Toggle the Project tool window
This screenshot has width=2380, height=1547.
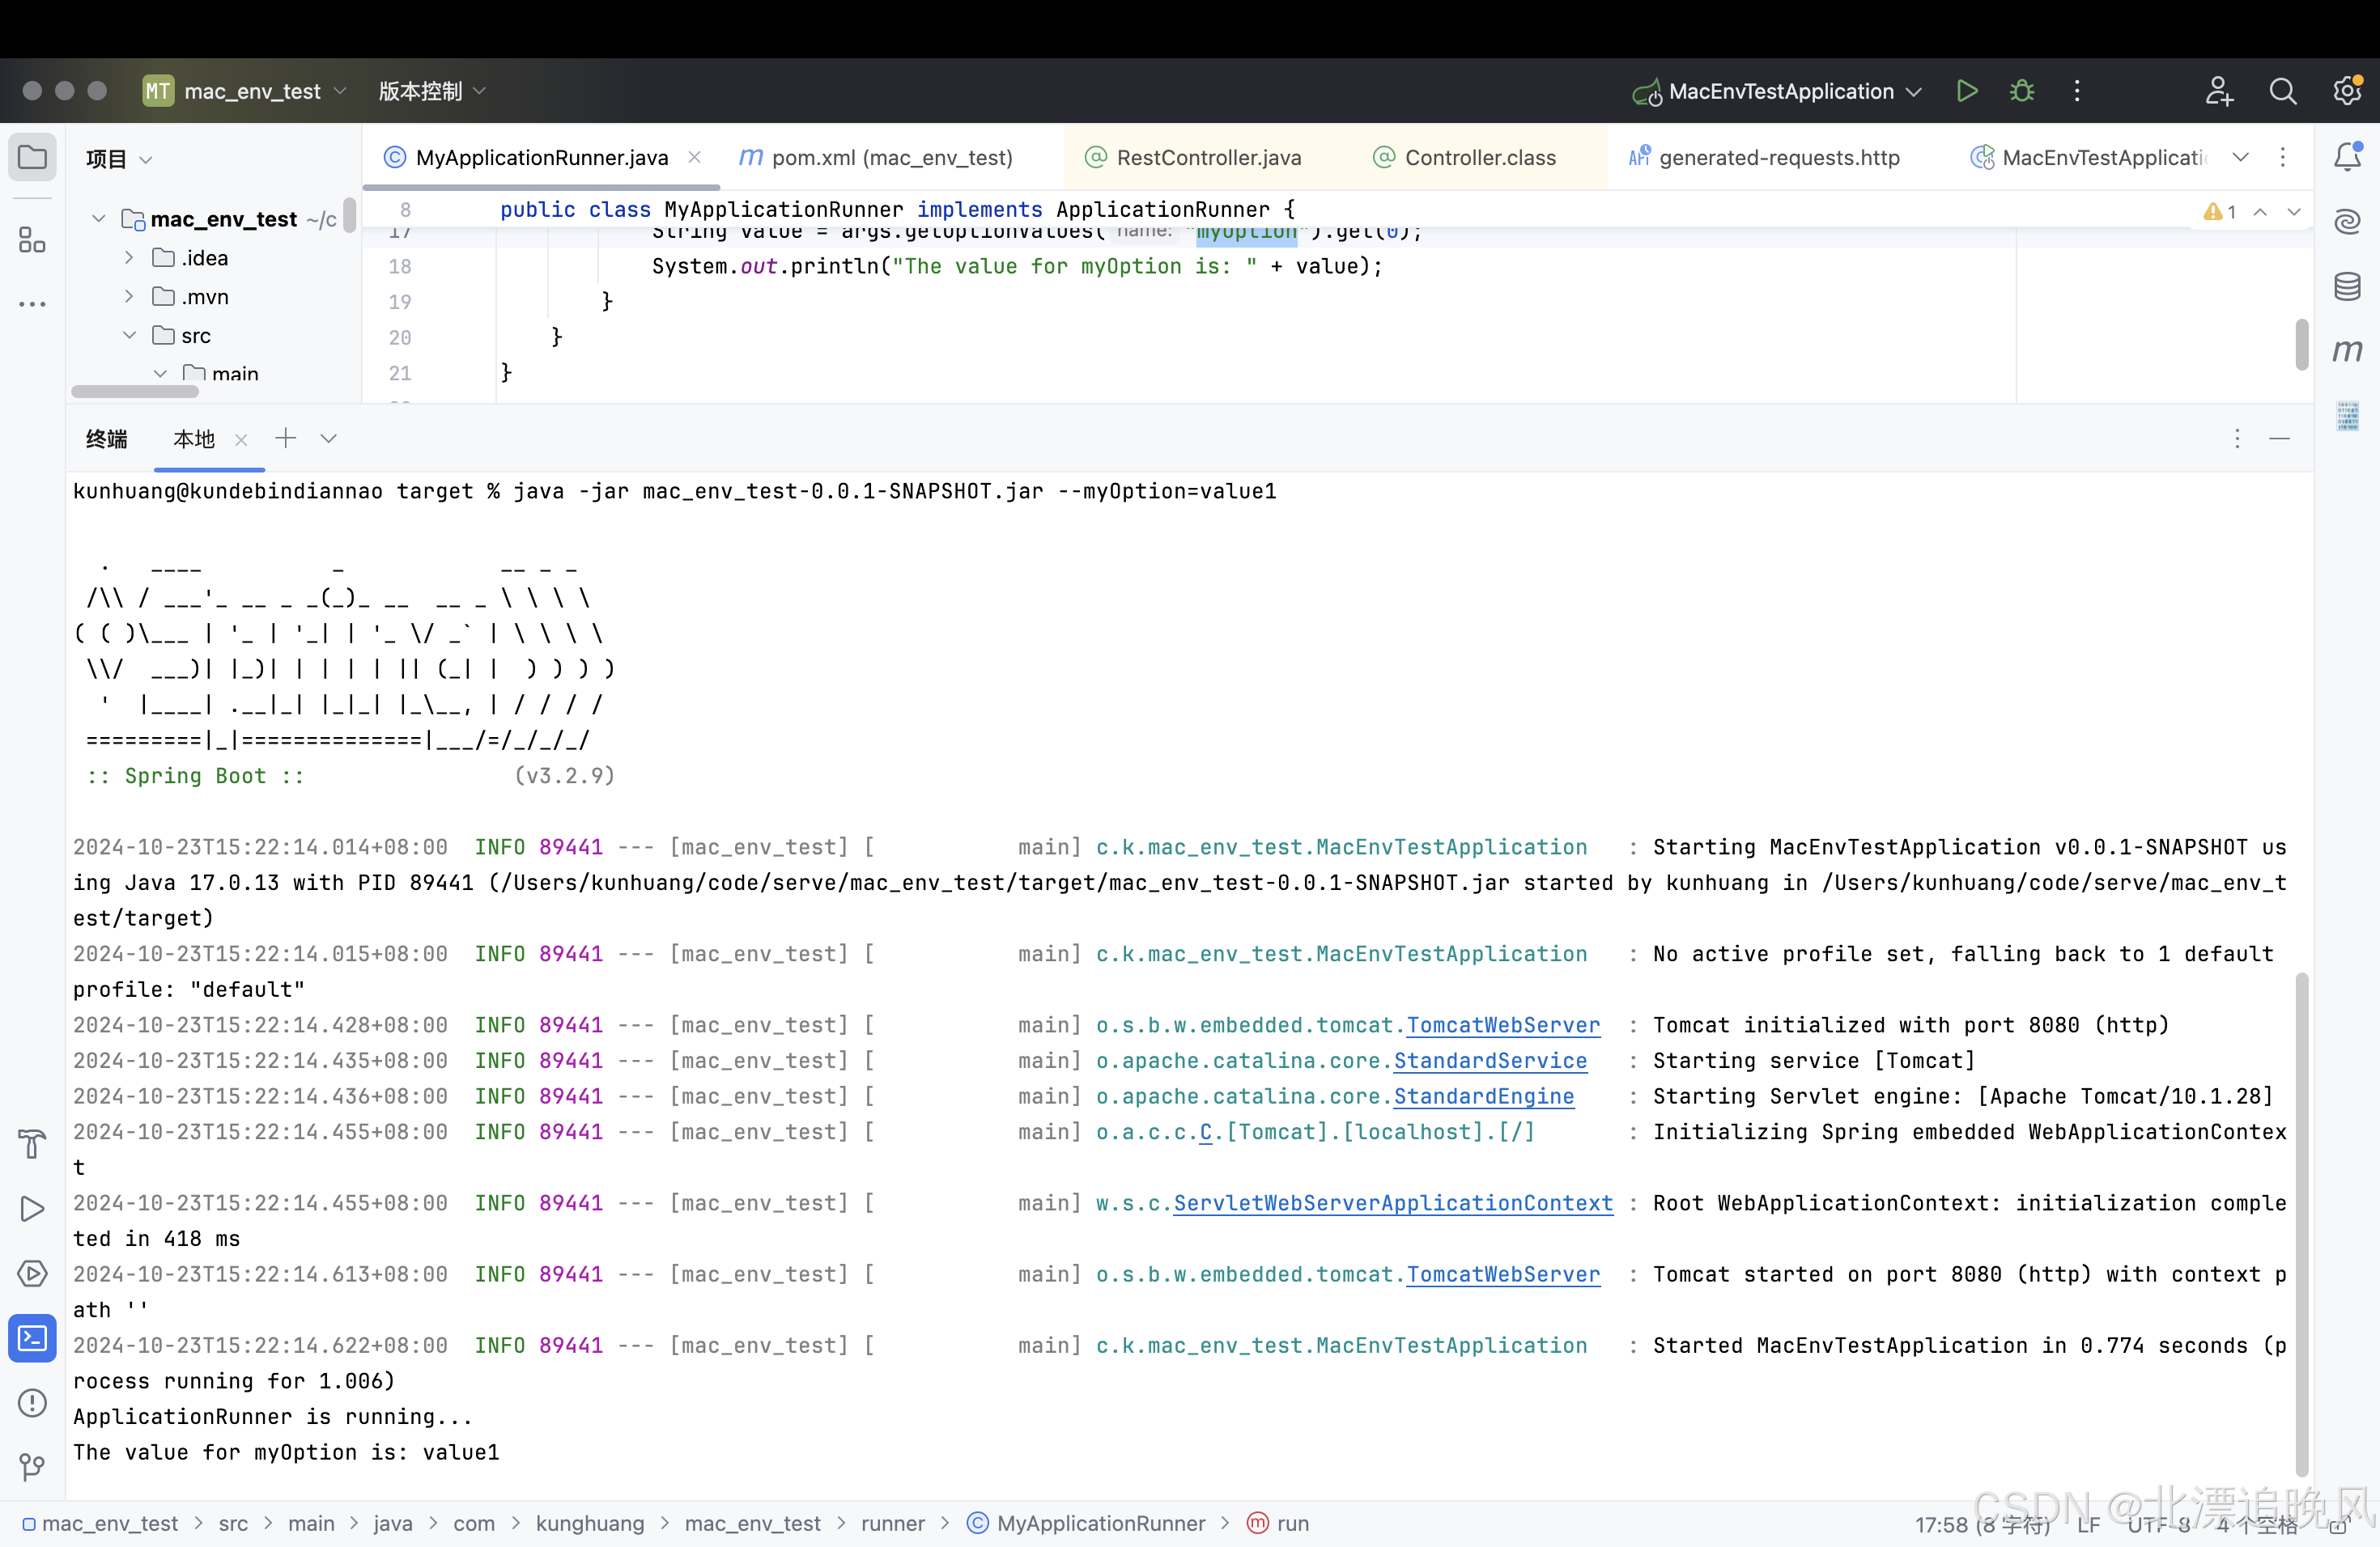click(33, 157)
